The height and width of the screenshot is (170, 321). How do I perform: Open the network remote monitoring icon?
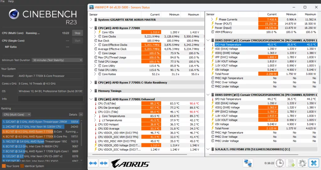[248, 163]
